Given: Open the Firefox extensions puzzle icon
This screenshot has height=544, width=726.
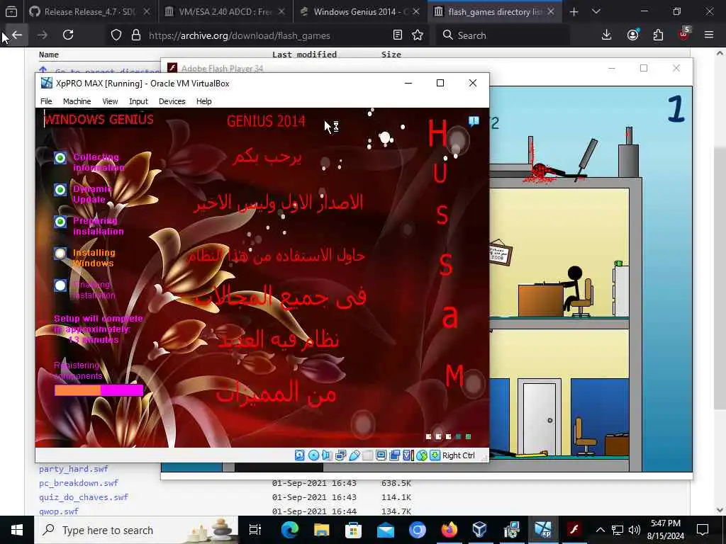Looking at the screenshot, I should [x=658, y=35].
